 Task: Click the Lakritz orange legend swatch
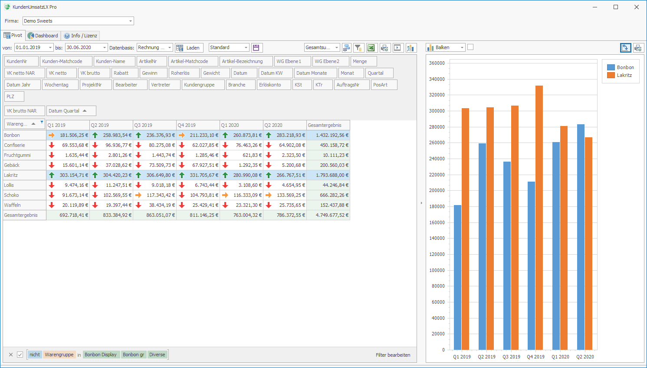611,75
